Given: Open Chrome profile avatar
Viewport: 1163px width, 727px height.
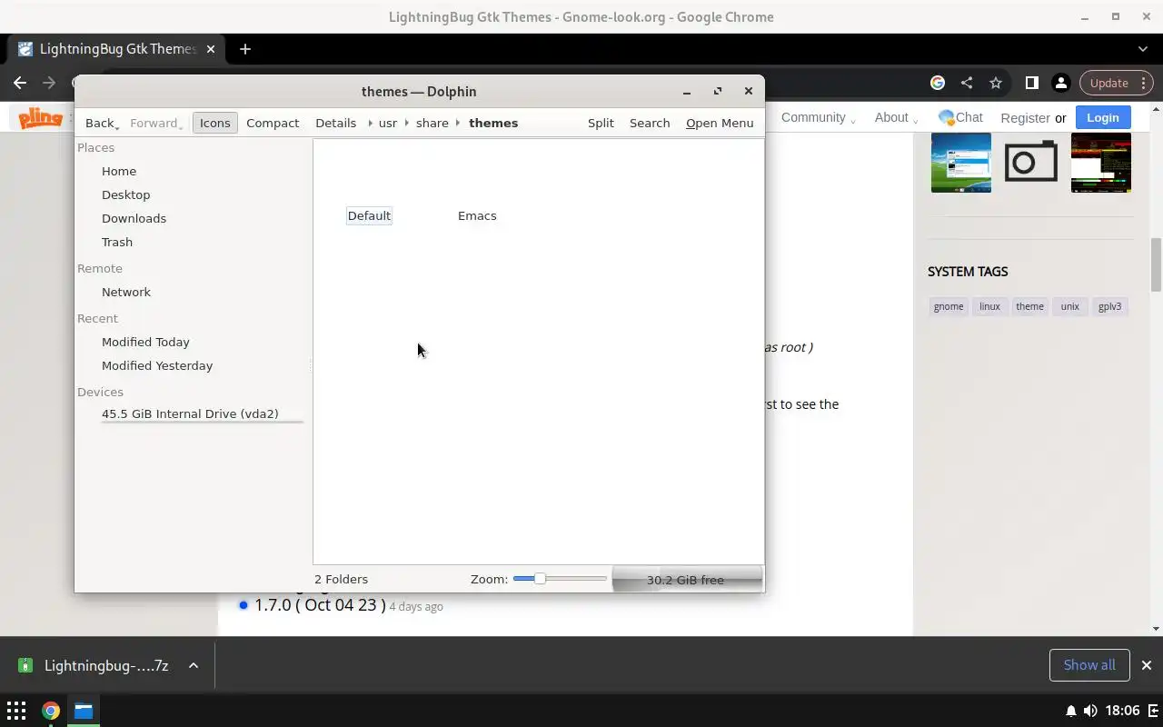Looking at the screenshot, I should [x=1060, y=83].
